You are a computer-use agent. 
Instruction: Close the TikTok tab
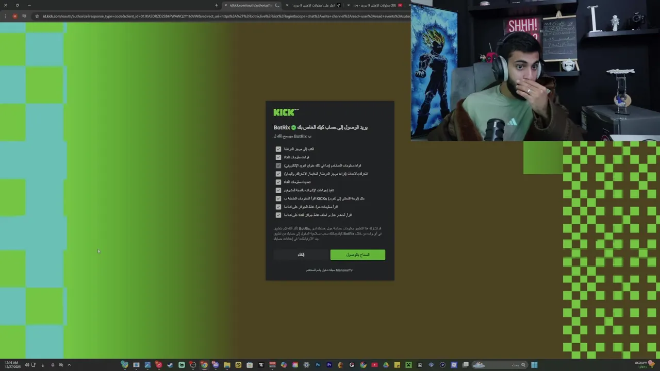(x=287, y=5)
